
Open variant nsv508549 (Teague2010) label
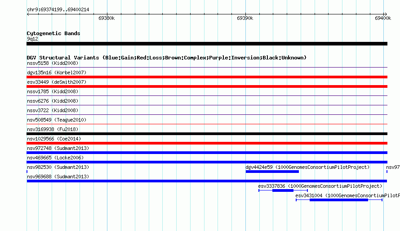point(57,120)
